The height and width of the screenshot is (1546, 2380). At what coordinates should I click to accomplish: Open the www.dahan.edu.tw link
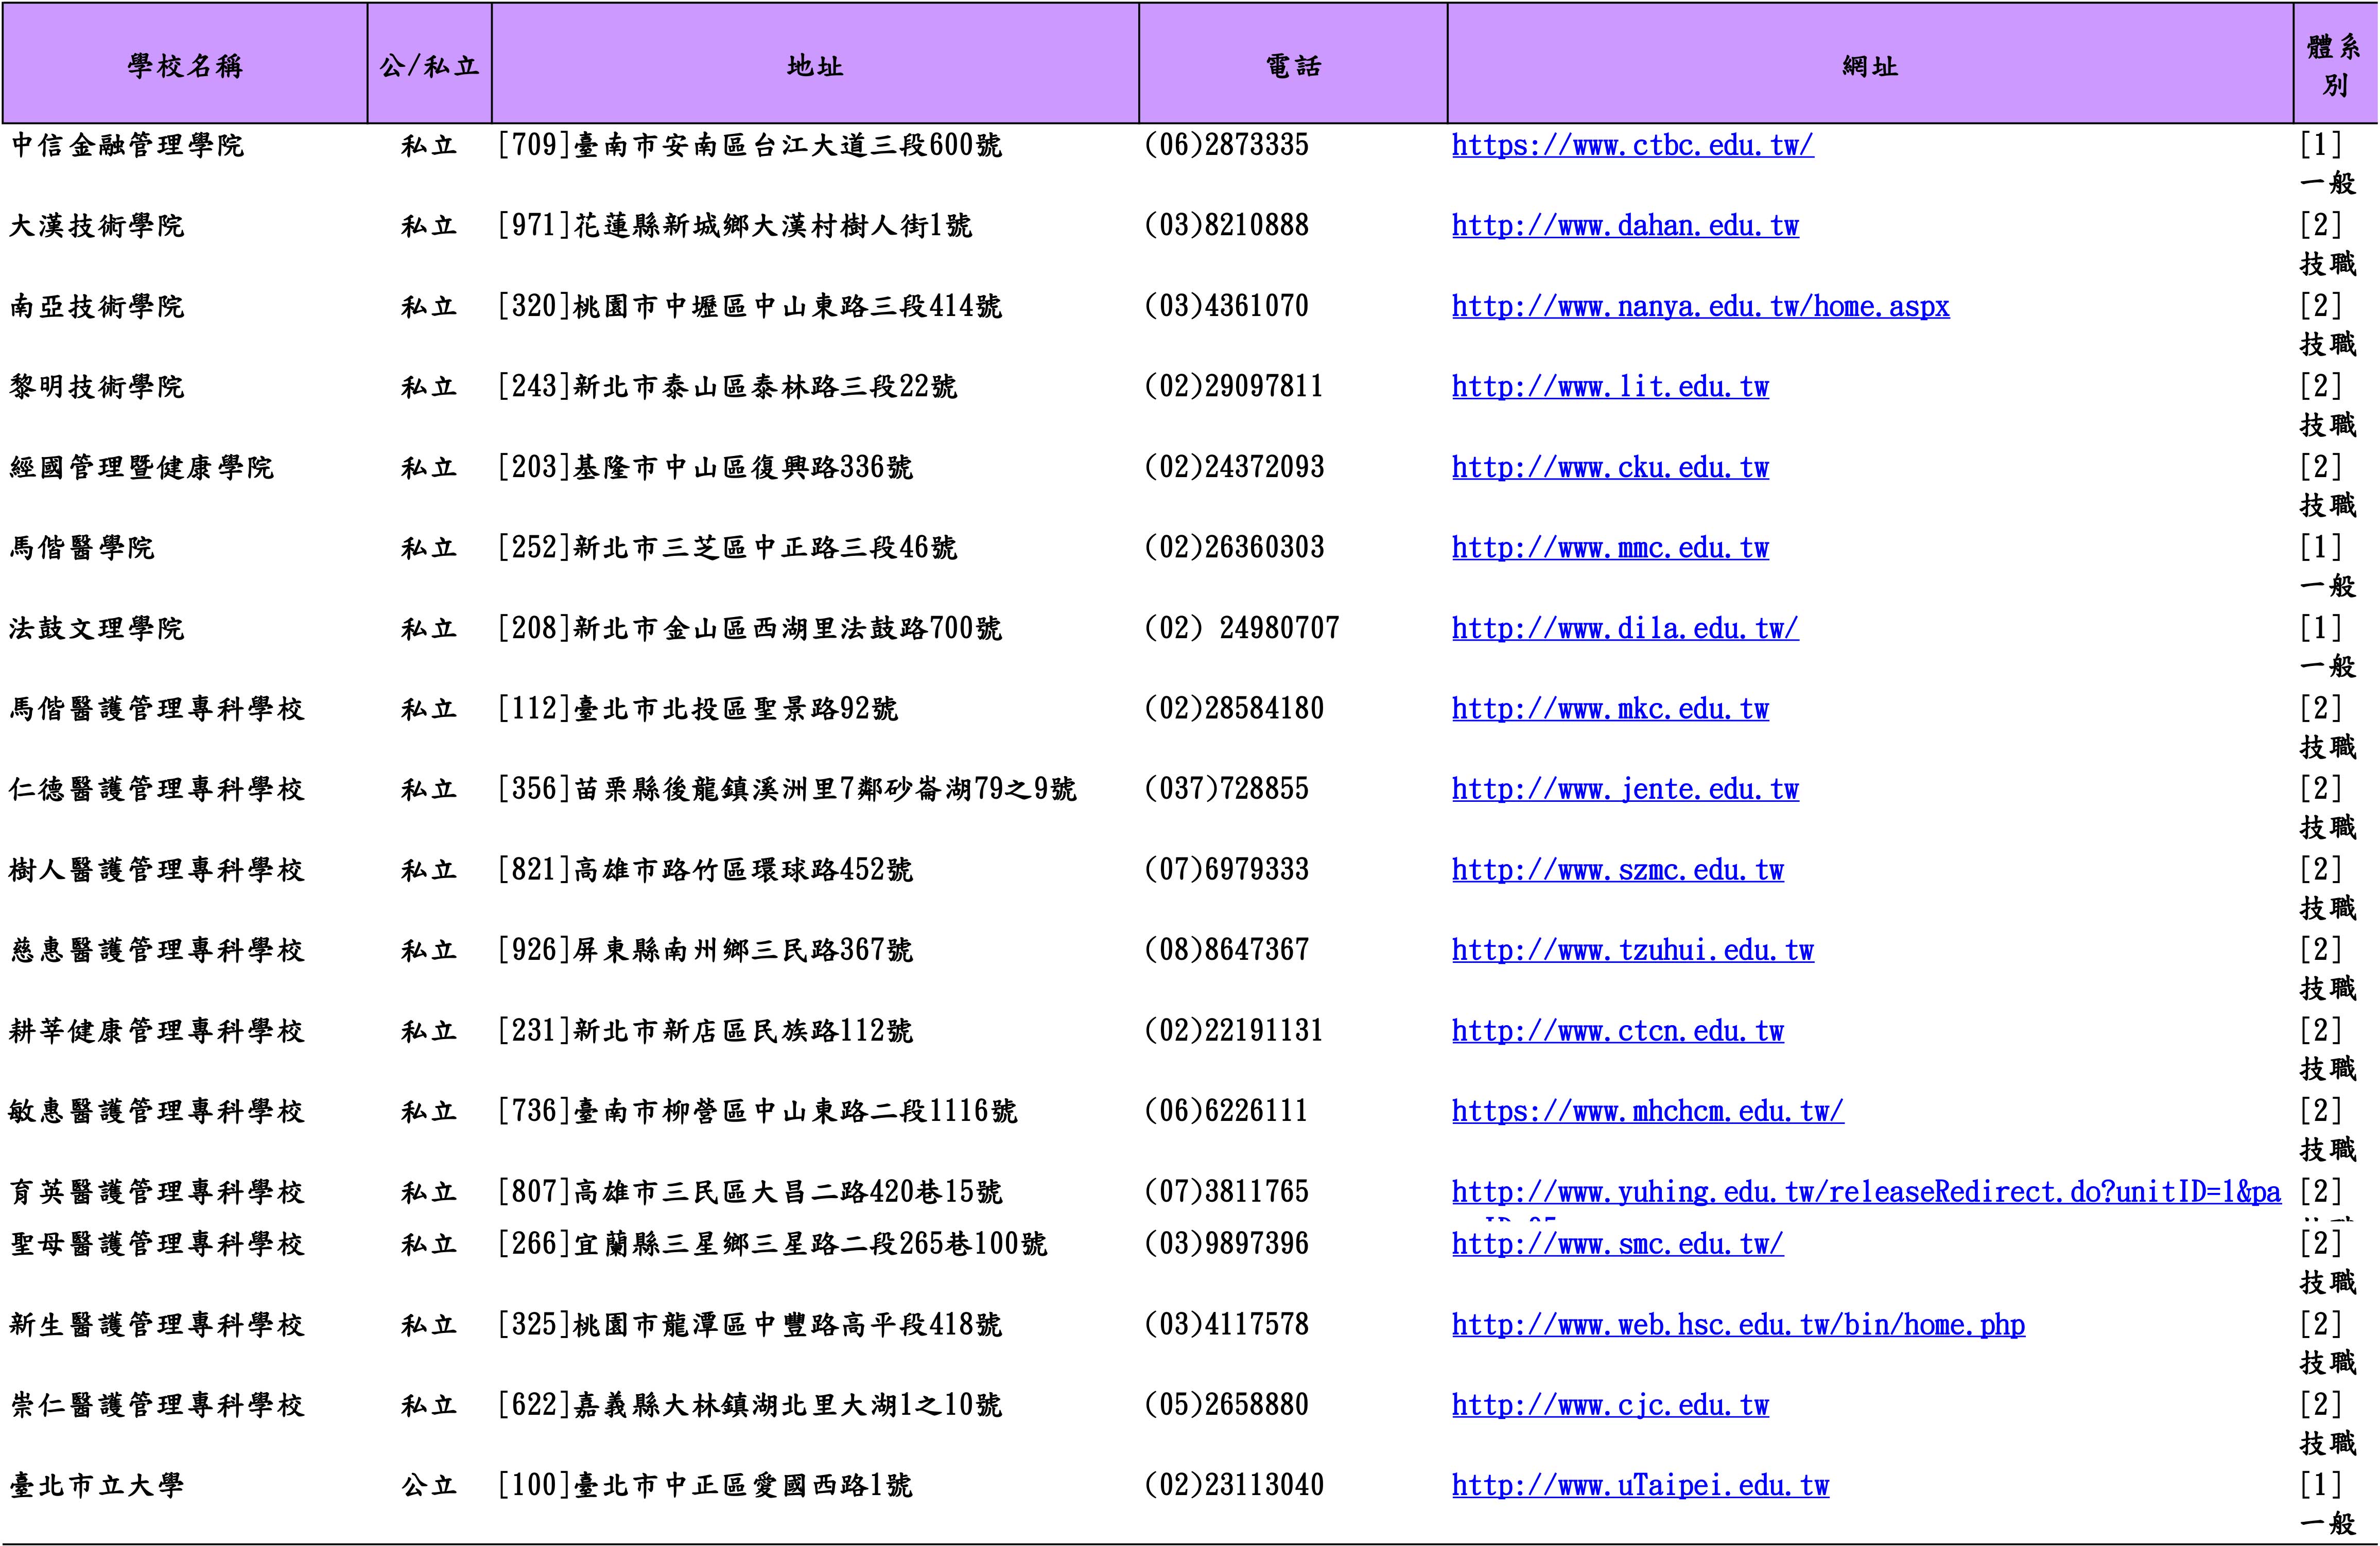click(x=1625, y=226)
